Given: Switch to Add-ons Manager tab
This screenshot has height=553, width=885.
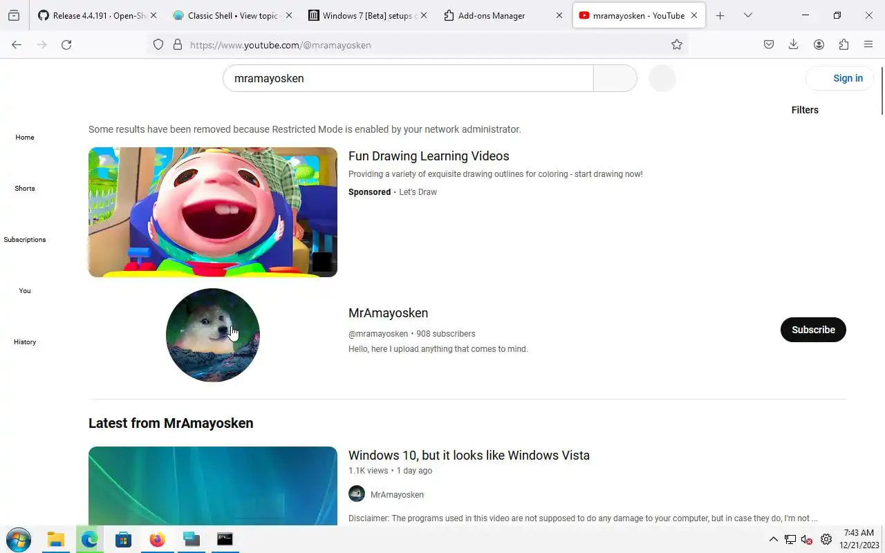Looking at the screenshot, I should [503, 15].
